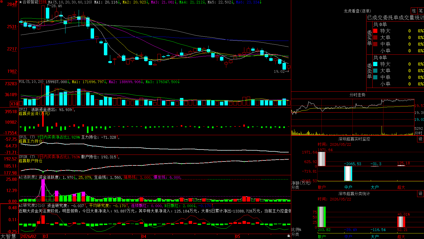The height and width of the screenshot is (239, 424).
Task: Click the SVZJ indicator name
Action: tap(23, 109)
